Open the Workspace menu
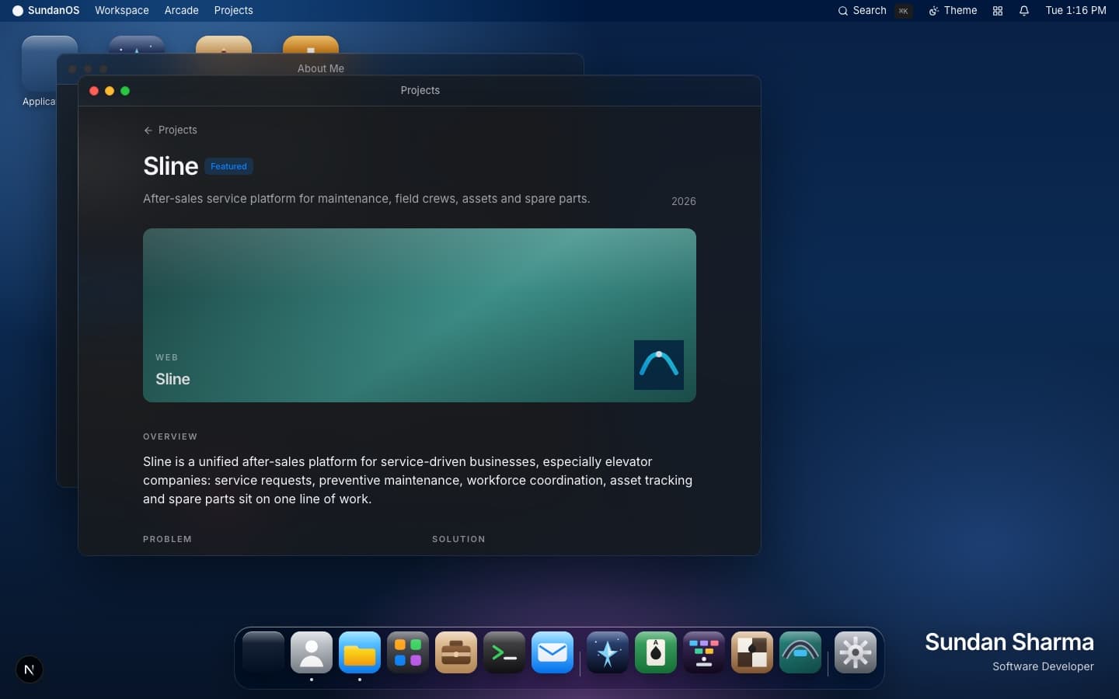1119x699 pixels. (x=122, y=11)
